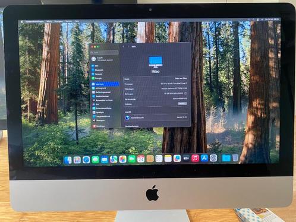Go back with the left chevron
This screenshot has height=222, width=296.
coord(124,46)
